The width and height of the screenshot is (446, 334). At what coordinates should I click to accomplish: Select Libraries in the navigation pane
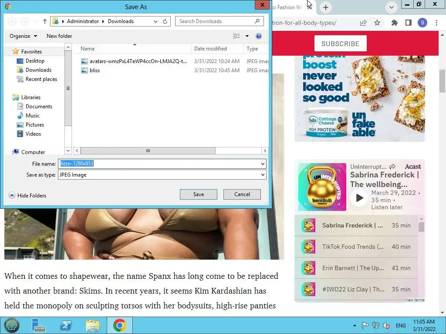(x=31, y=97)
